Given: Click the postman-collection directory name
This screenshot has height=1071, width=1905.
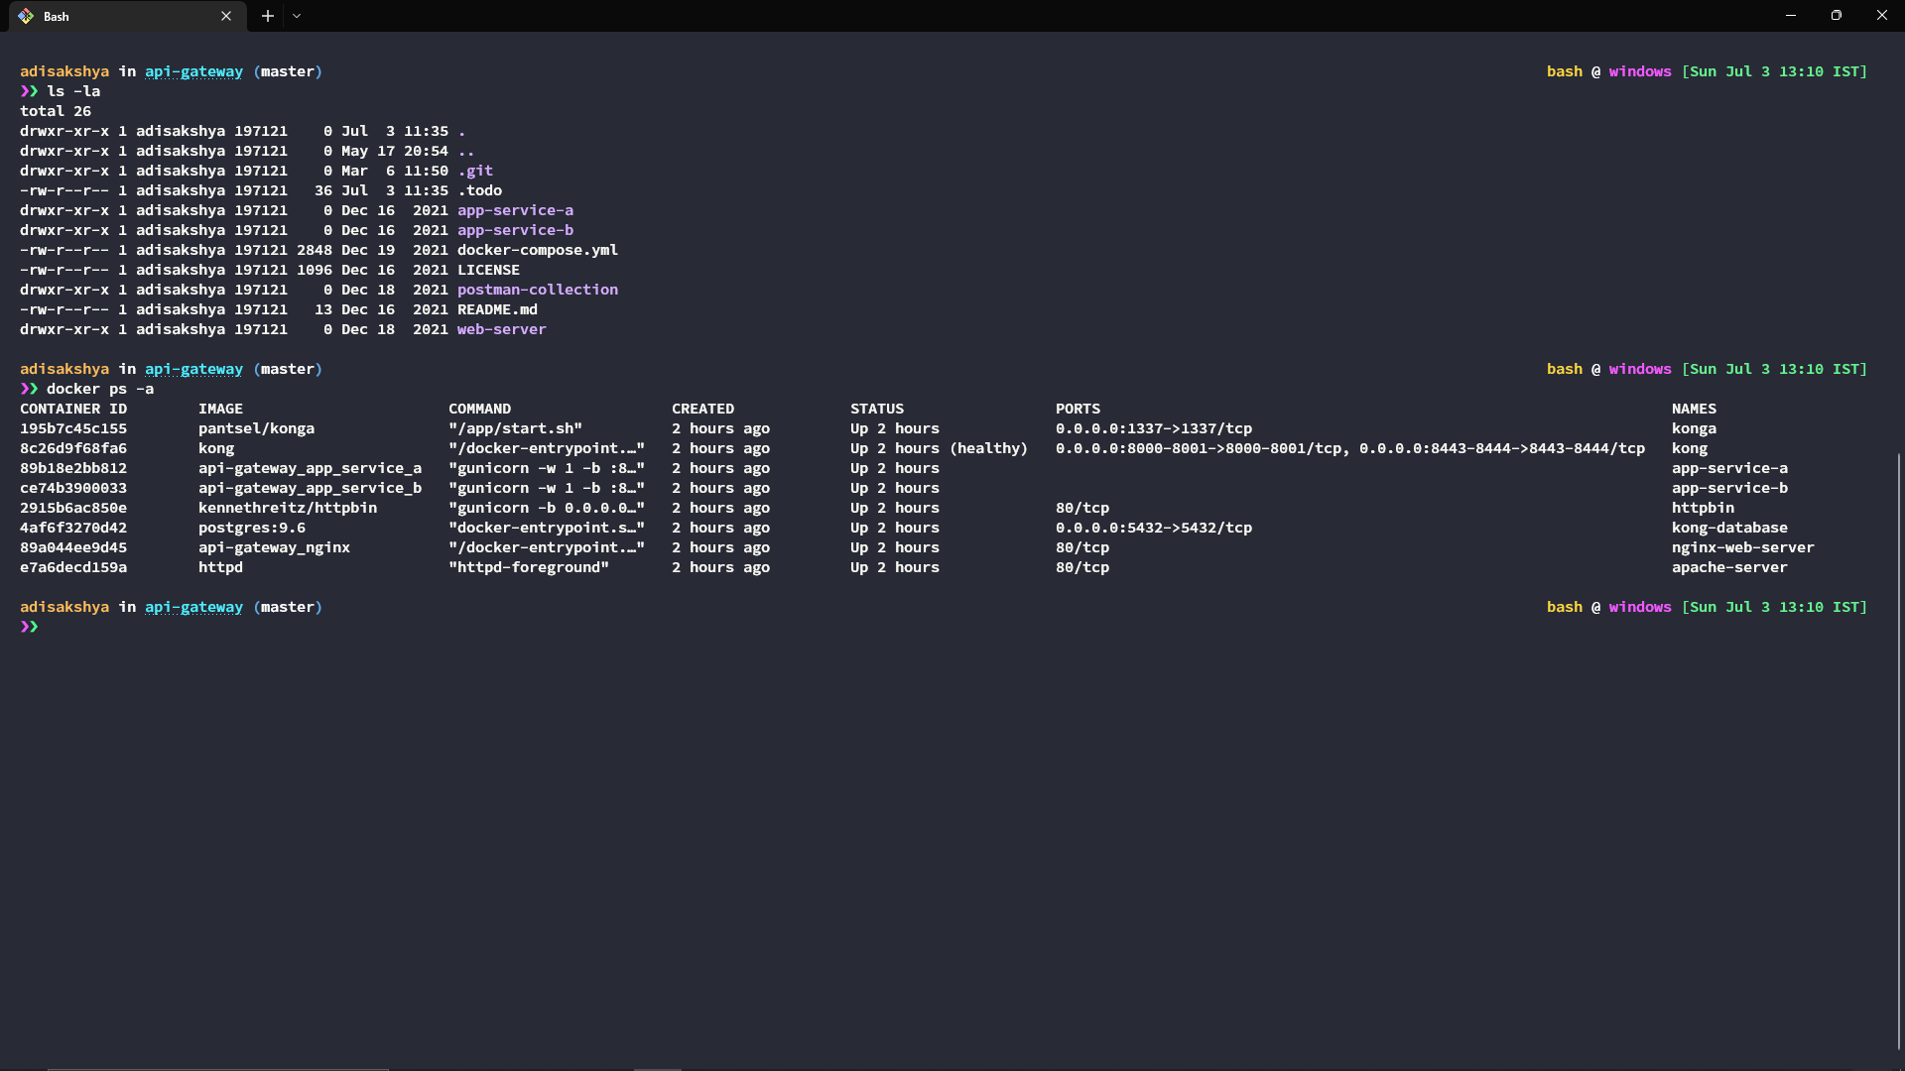Looking at the screenshot, I should [537, 290].
